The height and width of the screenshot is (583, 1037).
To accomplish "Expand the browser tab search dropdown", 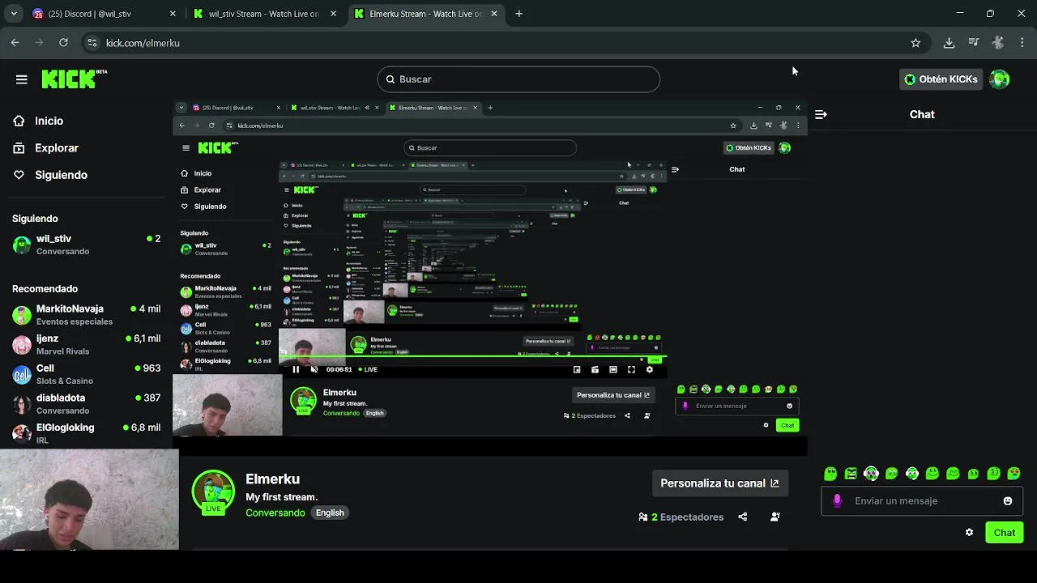I will pyautogui.click(x=13, y=14).
